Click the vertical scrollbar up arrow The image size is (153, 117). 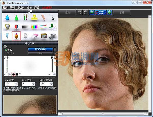[150, 17]
